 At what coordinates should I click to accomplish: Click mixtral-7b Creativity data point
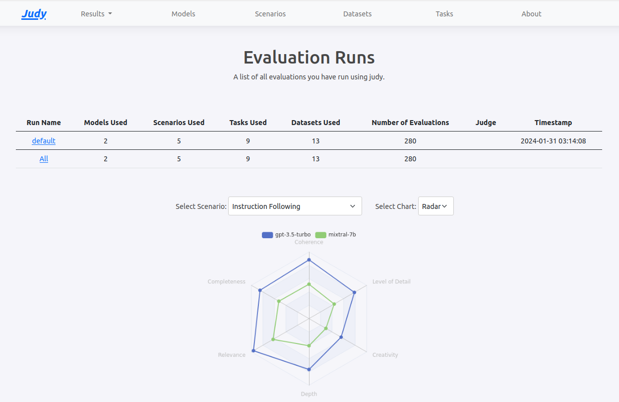(326, 329)
